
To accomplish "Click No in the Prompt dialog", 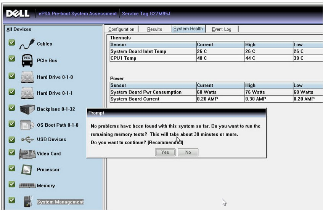I will (x=188, y=152).
